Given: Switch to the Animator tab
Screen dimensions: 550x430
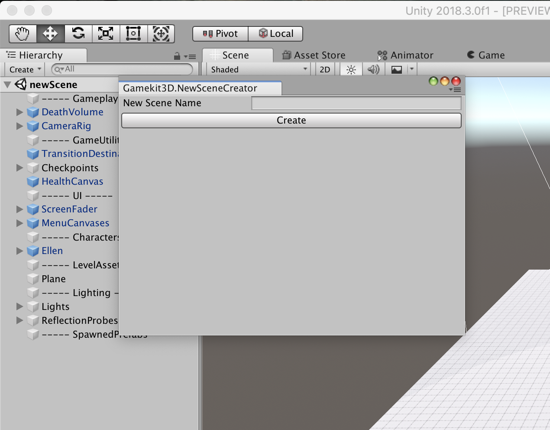Looking at the screenshot, I should 405,55.
